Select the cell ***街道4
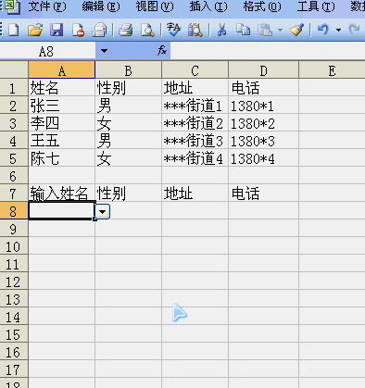The image size is (365, 388). coord(195,158)
